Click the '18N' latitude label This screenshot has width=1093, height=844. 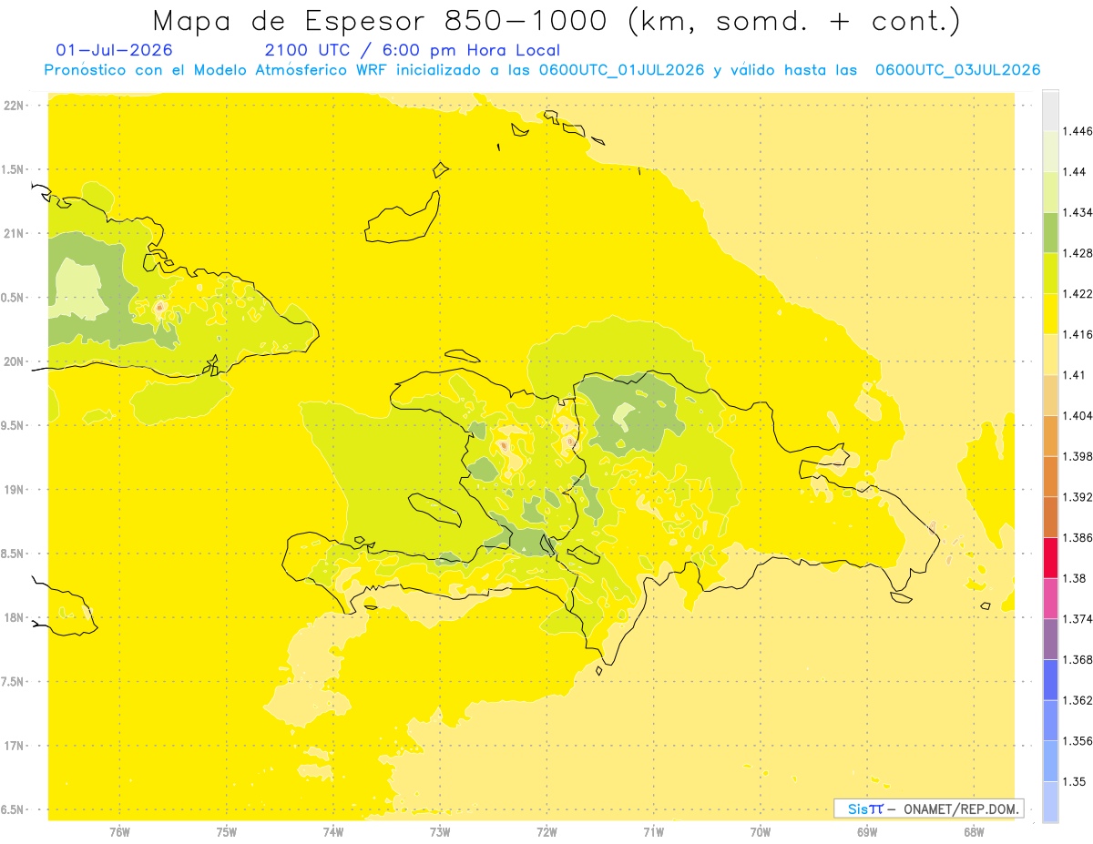coord(14,617)
